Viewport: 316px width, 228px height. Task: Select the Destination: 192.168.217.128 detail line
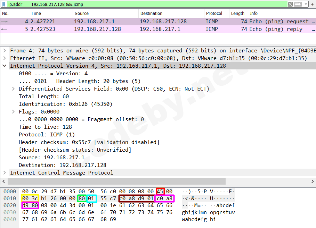click(63, 165)
